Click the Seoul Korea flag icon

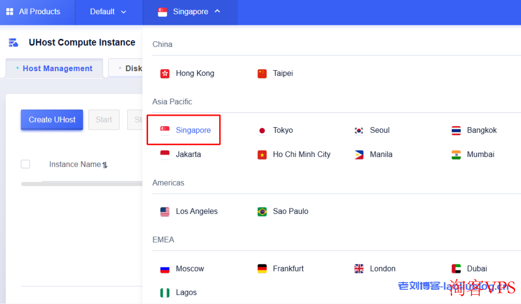coord(359,131)
